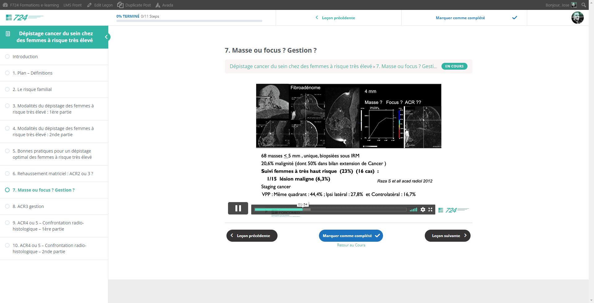Click the 7. Masse ou focus breadcrumb link

click(x=406, y=66)
